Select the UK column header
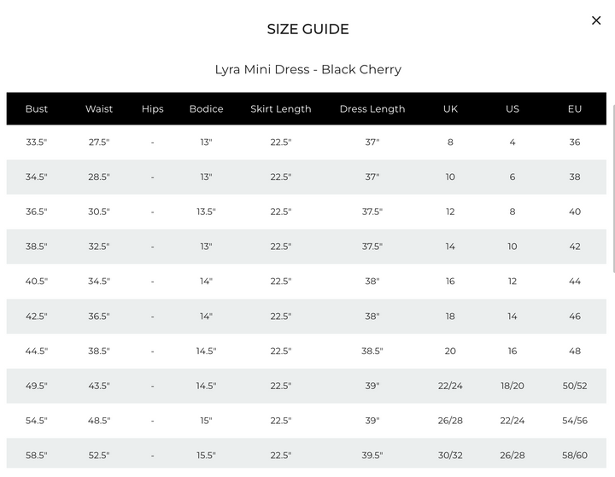This screenshot has height=477, width=615. [x=450, y=109]
